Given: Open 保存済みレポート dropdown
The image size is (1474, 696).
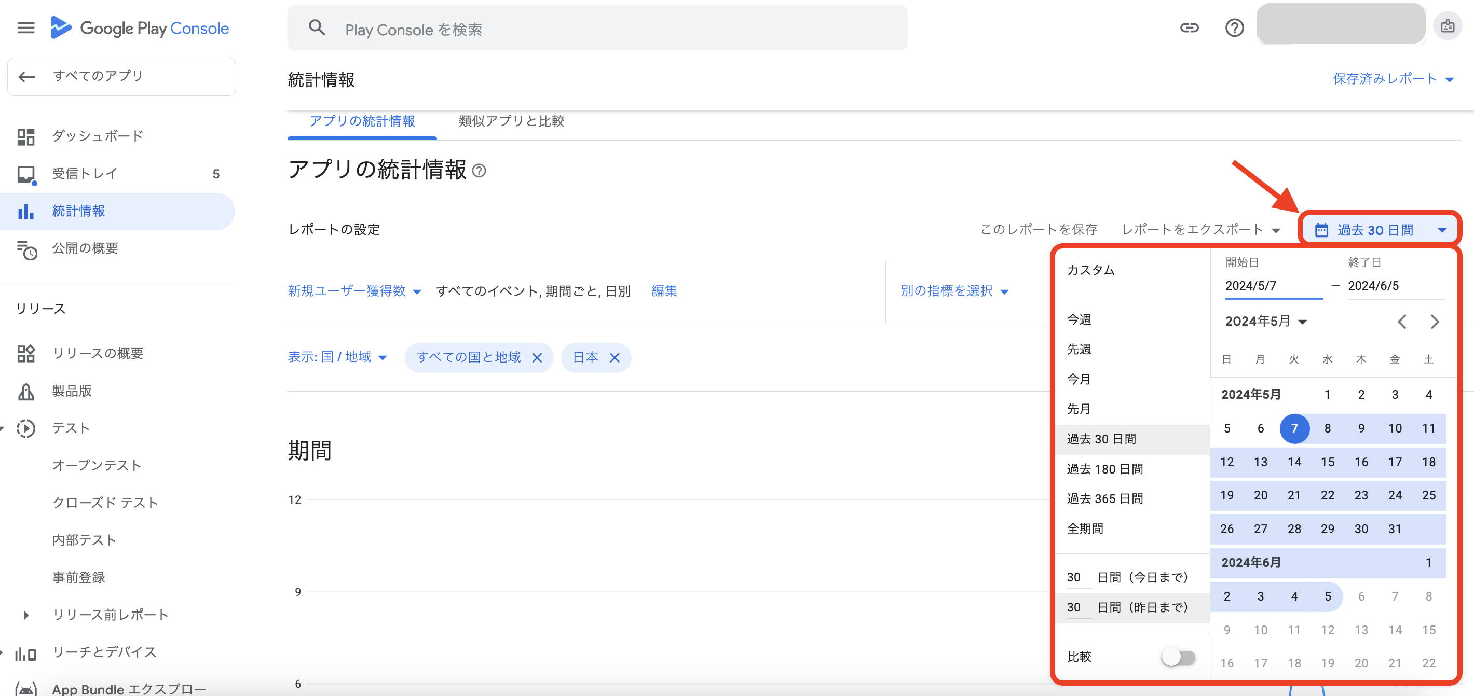Looking at the screenshot, I should [1394, 79].
